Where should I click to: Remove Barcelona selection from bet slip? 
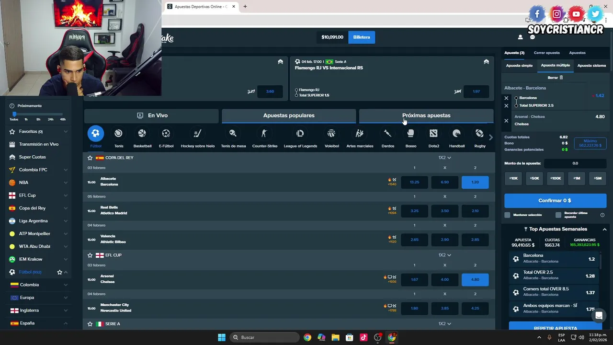506,98
